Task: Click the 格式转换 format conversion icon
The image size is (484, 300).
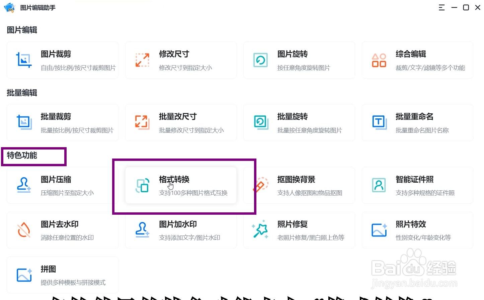Action: coord(142,185)
